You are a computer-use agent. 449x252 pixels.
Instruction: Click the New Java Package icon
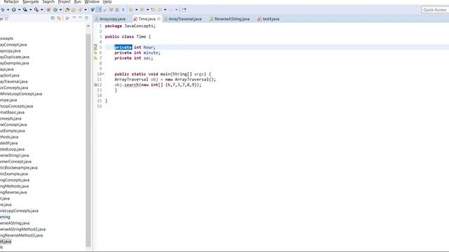coord(48,10)
